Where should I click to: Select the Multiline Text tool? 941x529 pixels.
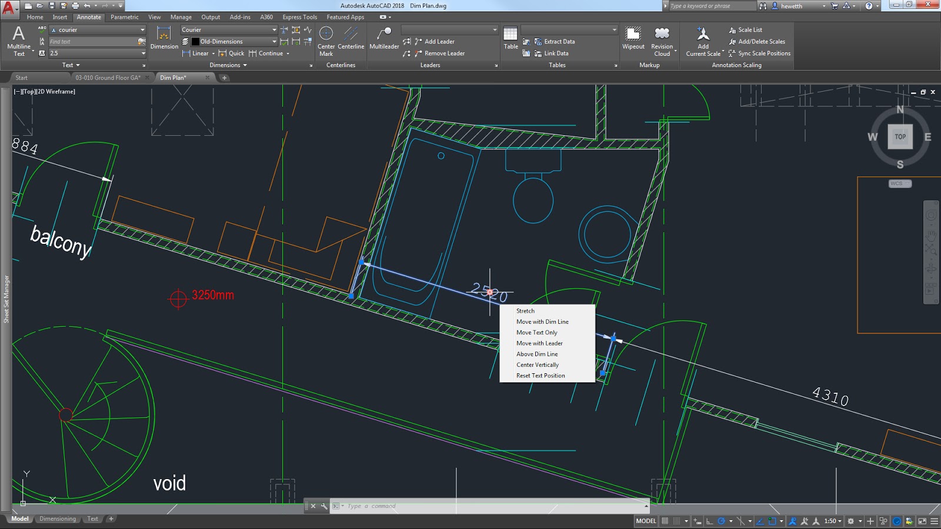coord(19,41)
